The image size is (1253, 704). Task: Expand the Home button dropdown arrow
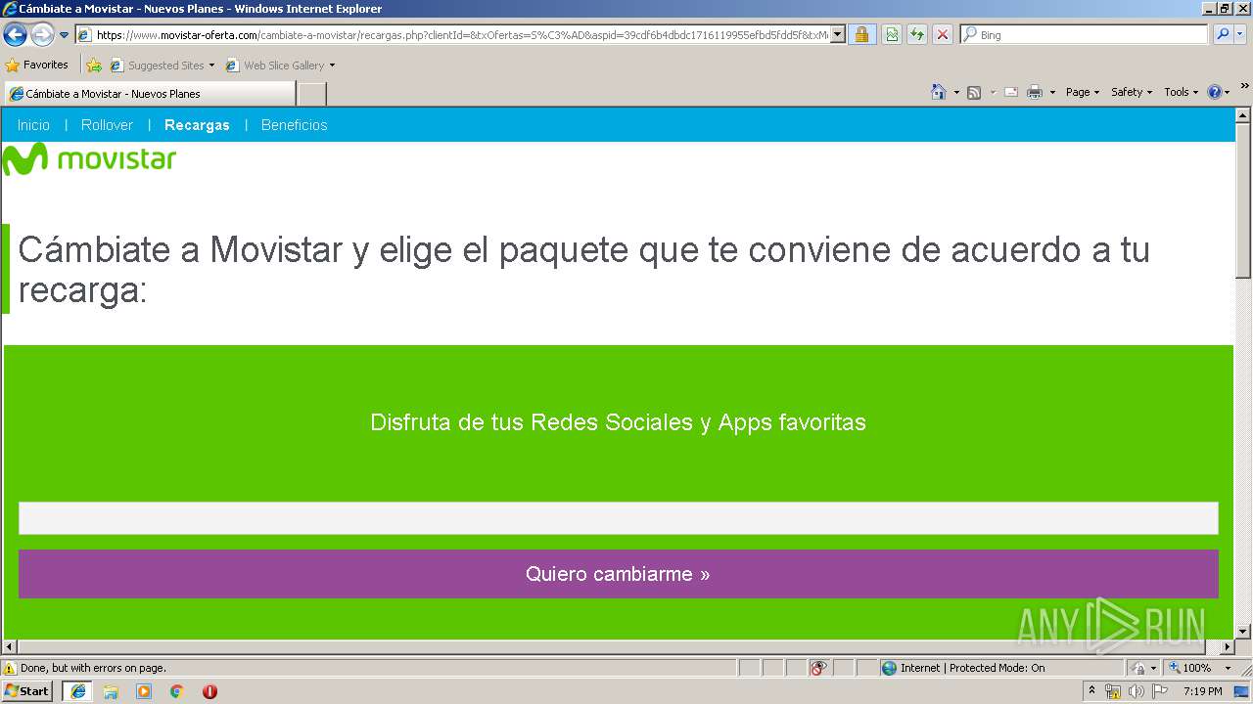click(x=956, y=92)
